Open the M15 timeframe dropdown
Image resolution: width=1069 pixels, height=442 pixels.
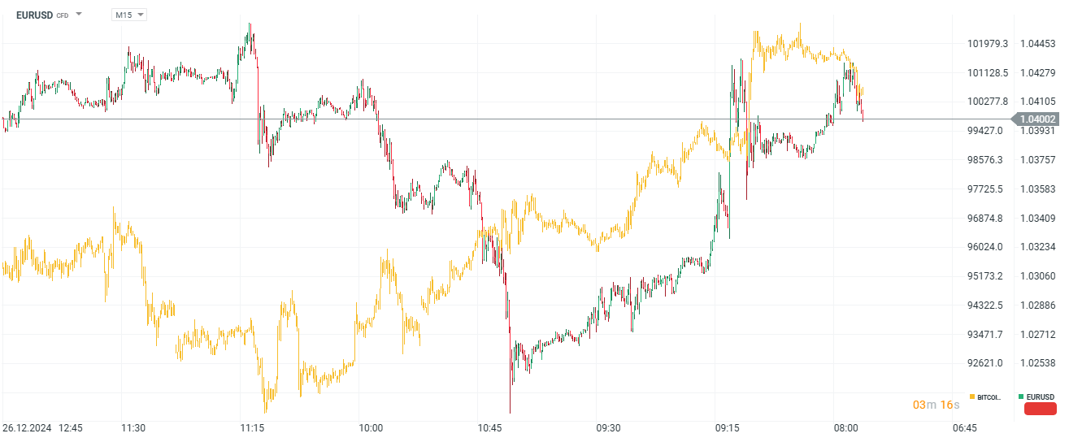[x=129, y=15]
